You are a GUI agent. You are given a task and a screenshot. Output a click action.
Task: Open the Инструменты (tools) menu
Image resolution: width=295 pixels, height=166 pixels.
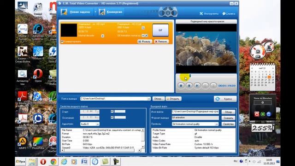tap(209, 14)
